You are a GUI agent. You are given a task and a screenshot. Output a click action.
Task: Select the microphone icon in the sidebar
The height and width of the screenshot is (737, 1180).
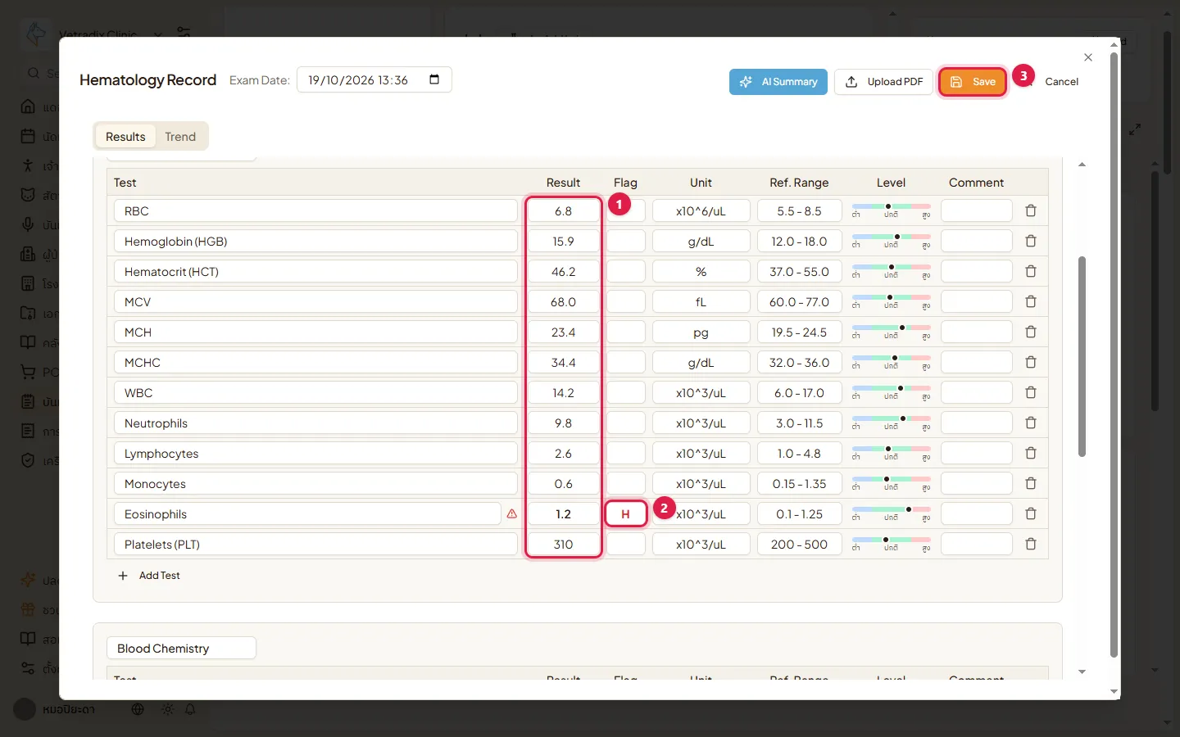point(28,224)
